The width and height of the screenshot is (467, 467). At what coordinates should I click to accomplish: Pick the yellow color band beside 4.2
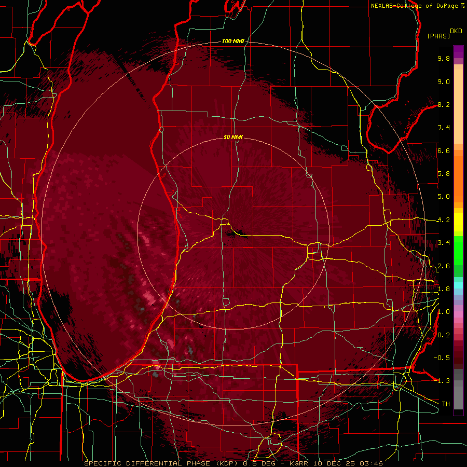[x=458, y=222]
